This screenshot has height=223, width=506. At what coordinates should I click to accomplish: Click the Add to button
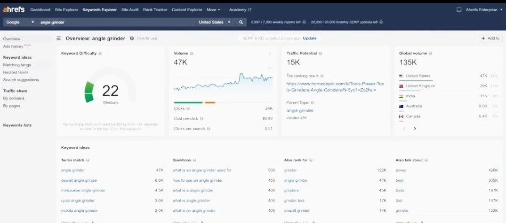click(x=490, y=38)
